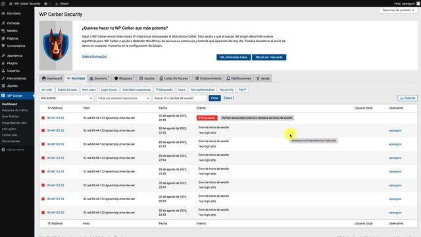The image size is (421, 237).
Task: Select the 'Non-authenticated' quick filter
Action: click(203, 90)
